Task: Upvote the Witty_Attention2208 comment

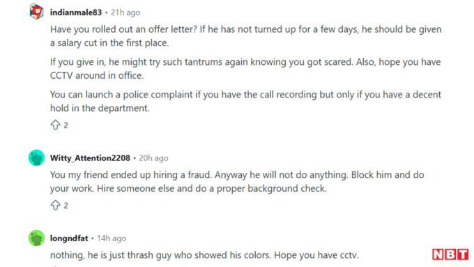Action: pyautogui.click(x=55, y=205)
